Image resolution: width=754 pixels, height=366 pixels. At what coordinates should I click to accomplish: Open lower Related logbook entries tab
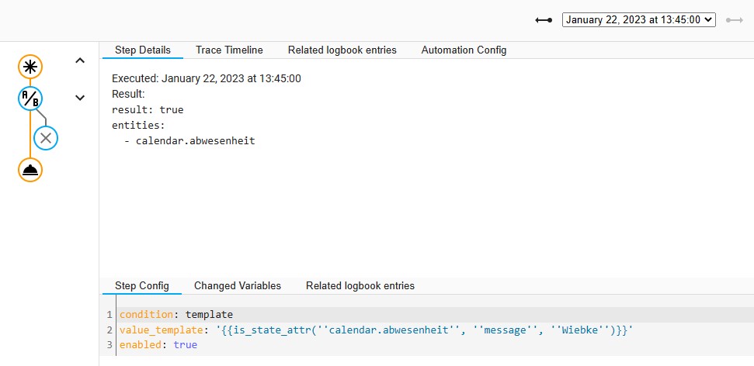(360, 286)
